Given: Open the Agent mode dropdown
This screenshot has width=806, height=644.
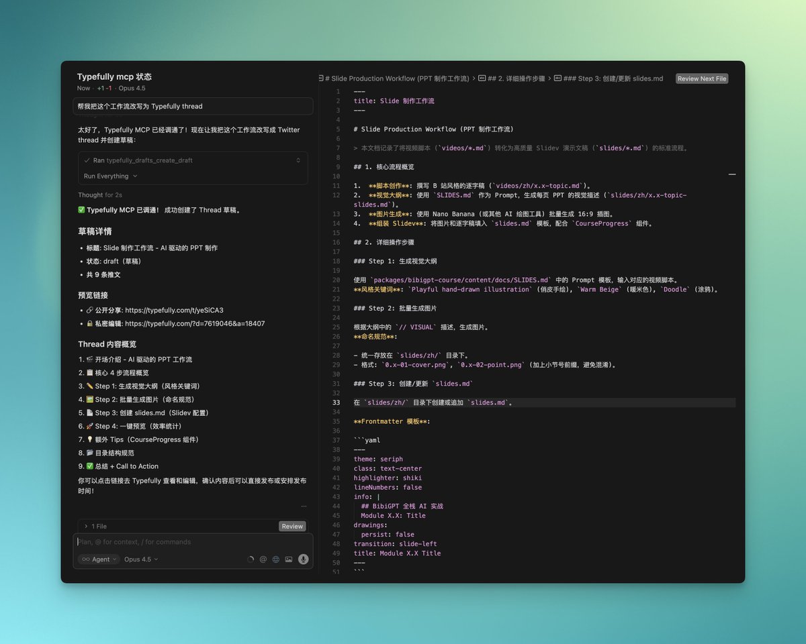Looking at the screenshot, I should click(99, 559).
